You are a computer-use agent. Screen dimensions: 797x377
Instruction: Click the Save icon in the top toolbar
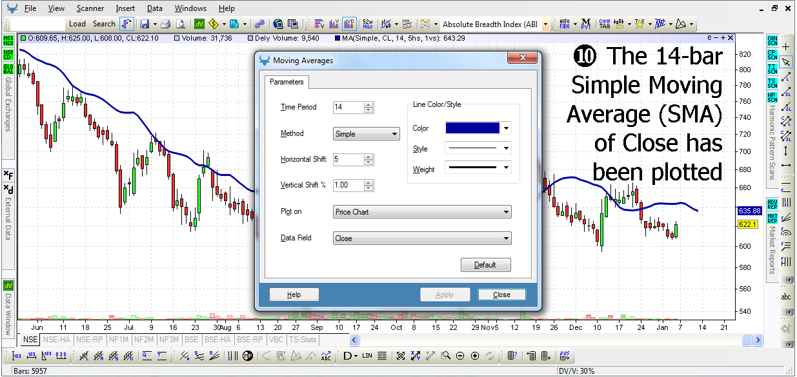tap(144, 24)
